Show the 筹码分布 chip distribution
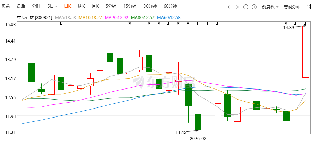The height and width of the screenshot is (141, 317). [x=292, y=7]
